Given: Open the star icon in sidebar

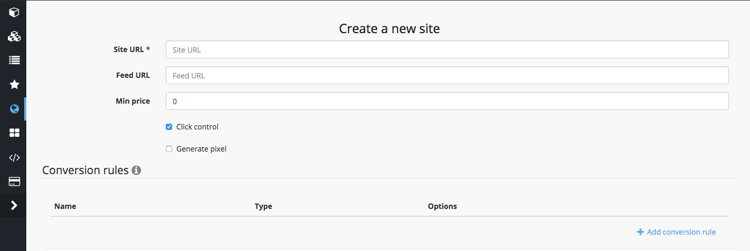Looking at the screenshot, I should pos(14,85).
